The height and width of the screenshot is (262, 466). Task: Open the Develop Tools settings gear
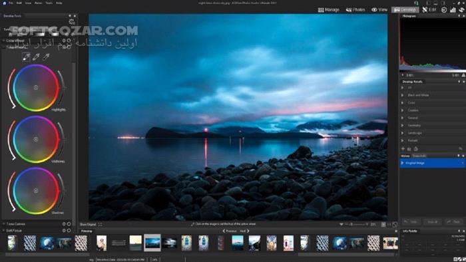[x=72, y=22]
